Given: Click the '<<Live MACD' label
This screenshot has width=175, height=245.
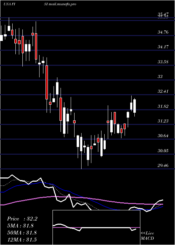Looking at the screenshot, I should [147, 236].
